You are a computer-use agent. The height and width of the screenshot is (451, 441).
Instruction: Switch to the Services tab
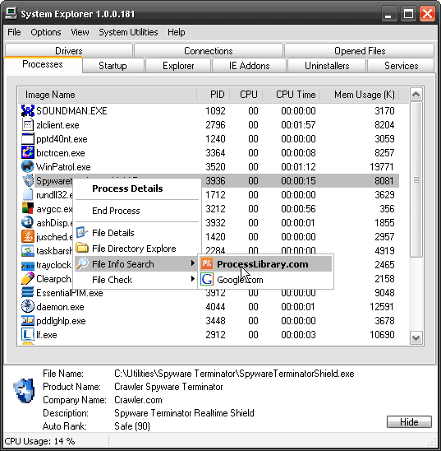coord(401,66)
